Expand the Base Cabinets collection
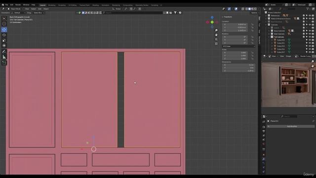Image resolution: width=316 pixels, height=178 pixels. [269, 31]
